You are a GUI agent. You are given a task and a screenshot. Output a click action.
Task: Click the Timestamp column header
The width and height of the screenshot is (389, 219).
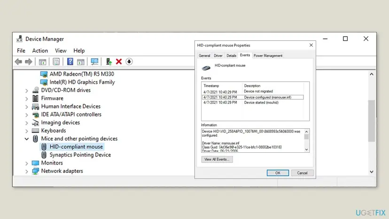(211, 86)
